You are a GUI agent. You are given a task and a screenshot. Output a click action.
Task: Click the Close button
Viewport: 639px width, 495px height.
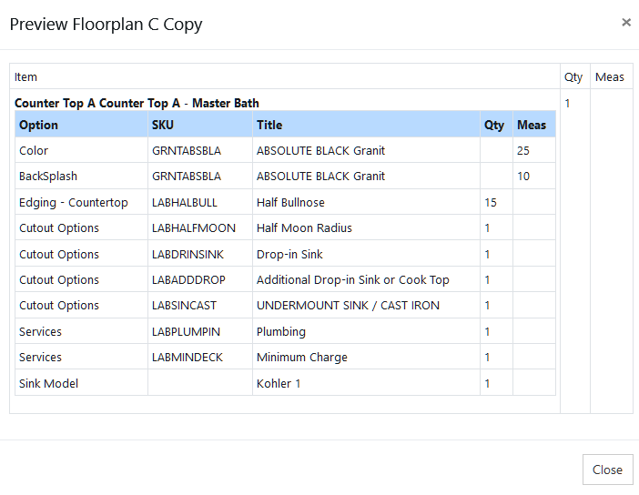[x=607, y=470]
